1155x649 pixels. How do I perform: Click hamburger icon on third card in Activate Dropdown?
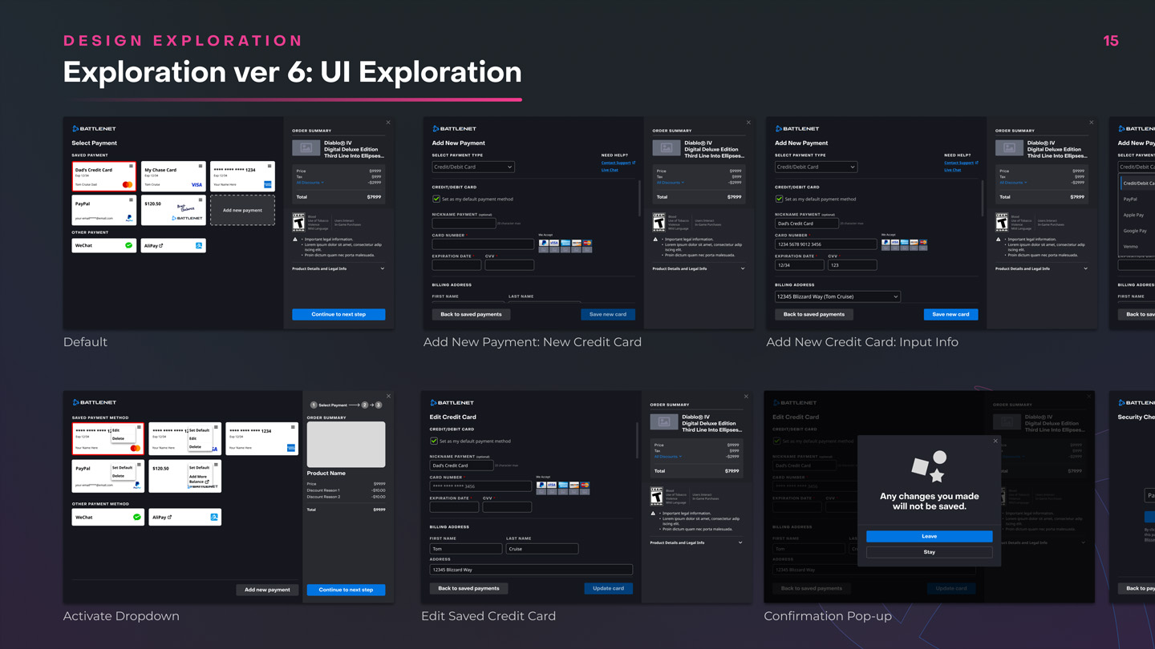point(293,428)
